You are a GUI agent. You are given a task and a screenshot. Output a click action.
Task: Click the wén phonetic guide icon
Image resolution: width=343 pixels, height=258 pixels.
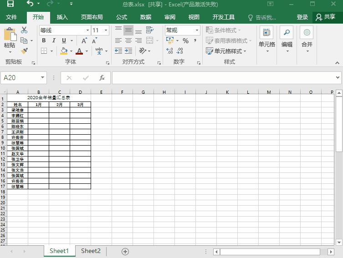(x=99, y=51)
